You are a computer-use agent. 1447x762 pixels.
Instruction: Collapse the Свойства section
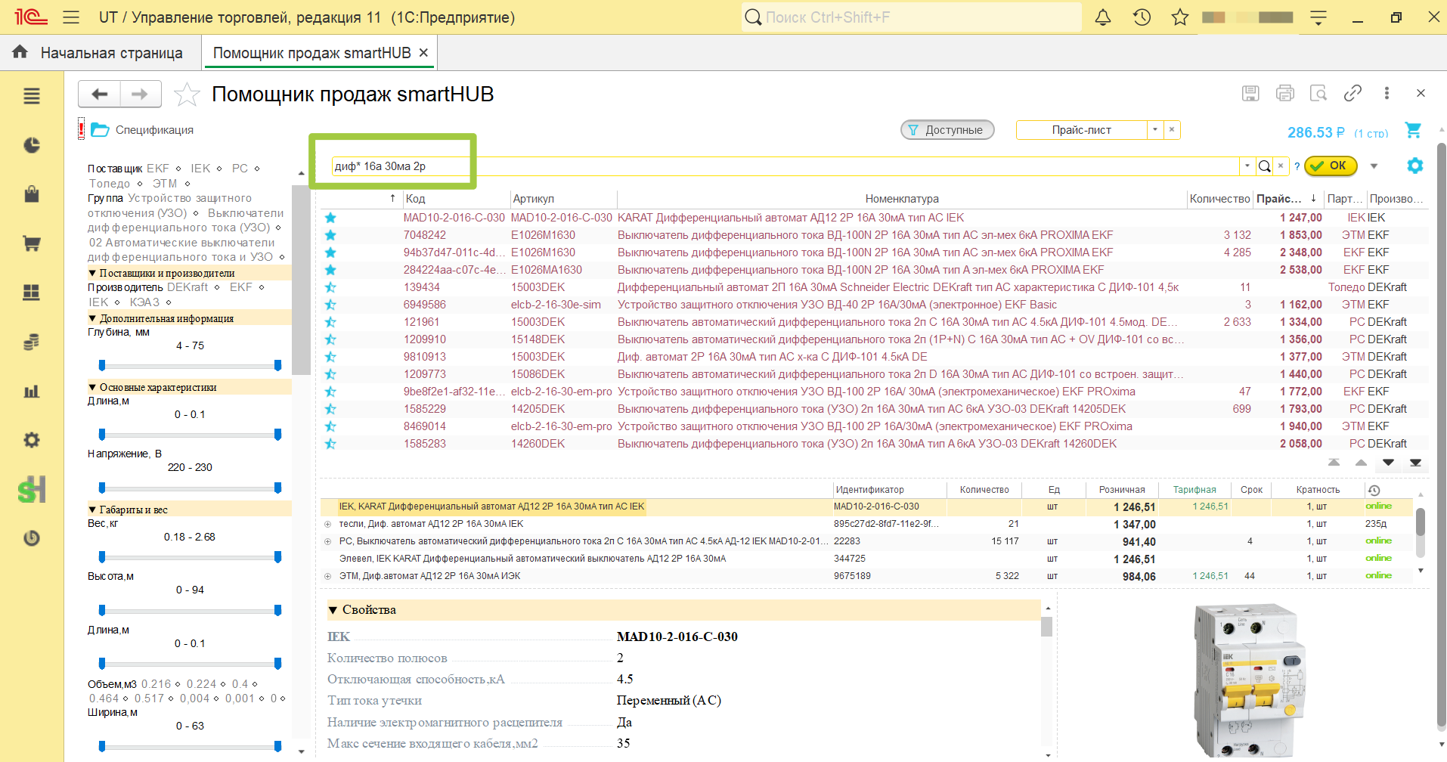(x=333, y=610)
